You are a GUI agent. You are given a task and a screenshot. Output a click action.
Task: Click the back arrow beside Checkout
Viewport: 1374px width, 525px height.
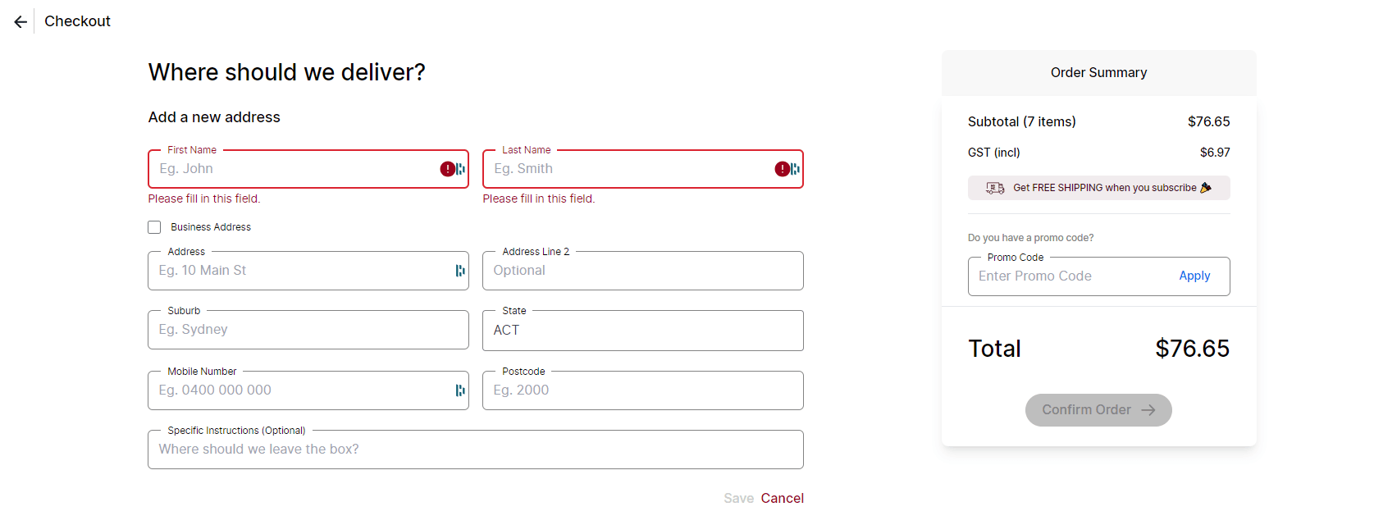pyautogui.click(x=21, y=22)
